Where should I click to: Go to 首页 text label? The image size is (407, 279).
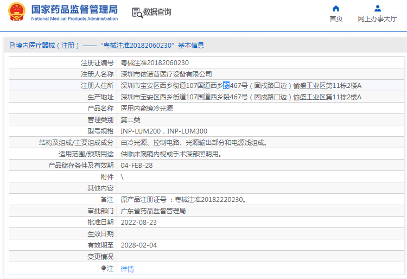336,18
